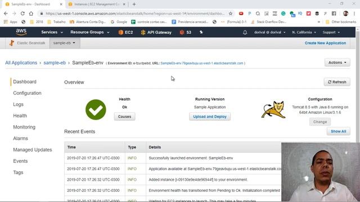Click 'Environment health has transitioned' event
360x202 pixels.
click(x=214, y=190)
